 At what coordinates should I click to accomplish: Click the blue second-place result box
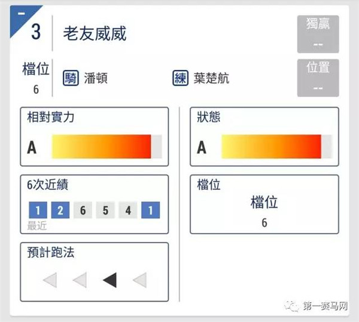(60, 210)
